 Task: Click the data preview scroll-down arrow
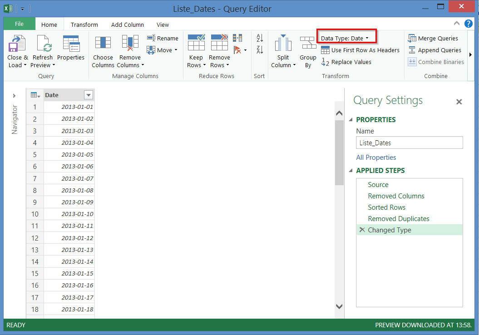coord(339,307)
